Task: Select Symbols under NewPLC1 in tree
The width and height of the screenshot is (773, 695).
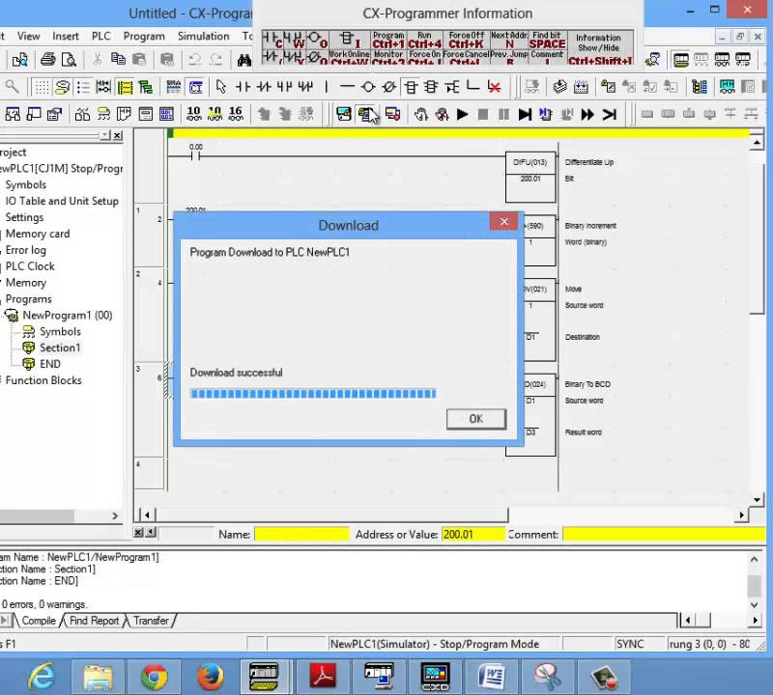Action: (x=26, y=184)
